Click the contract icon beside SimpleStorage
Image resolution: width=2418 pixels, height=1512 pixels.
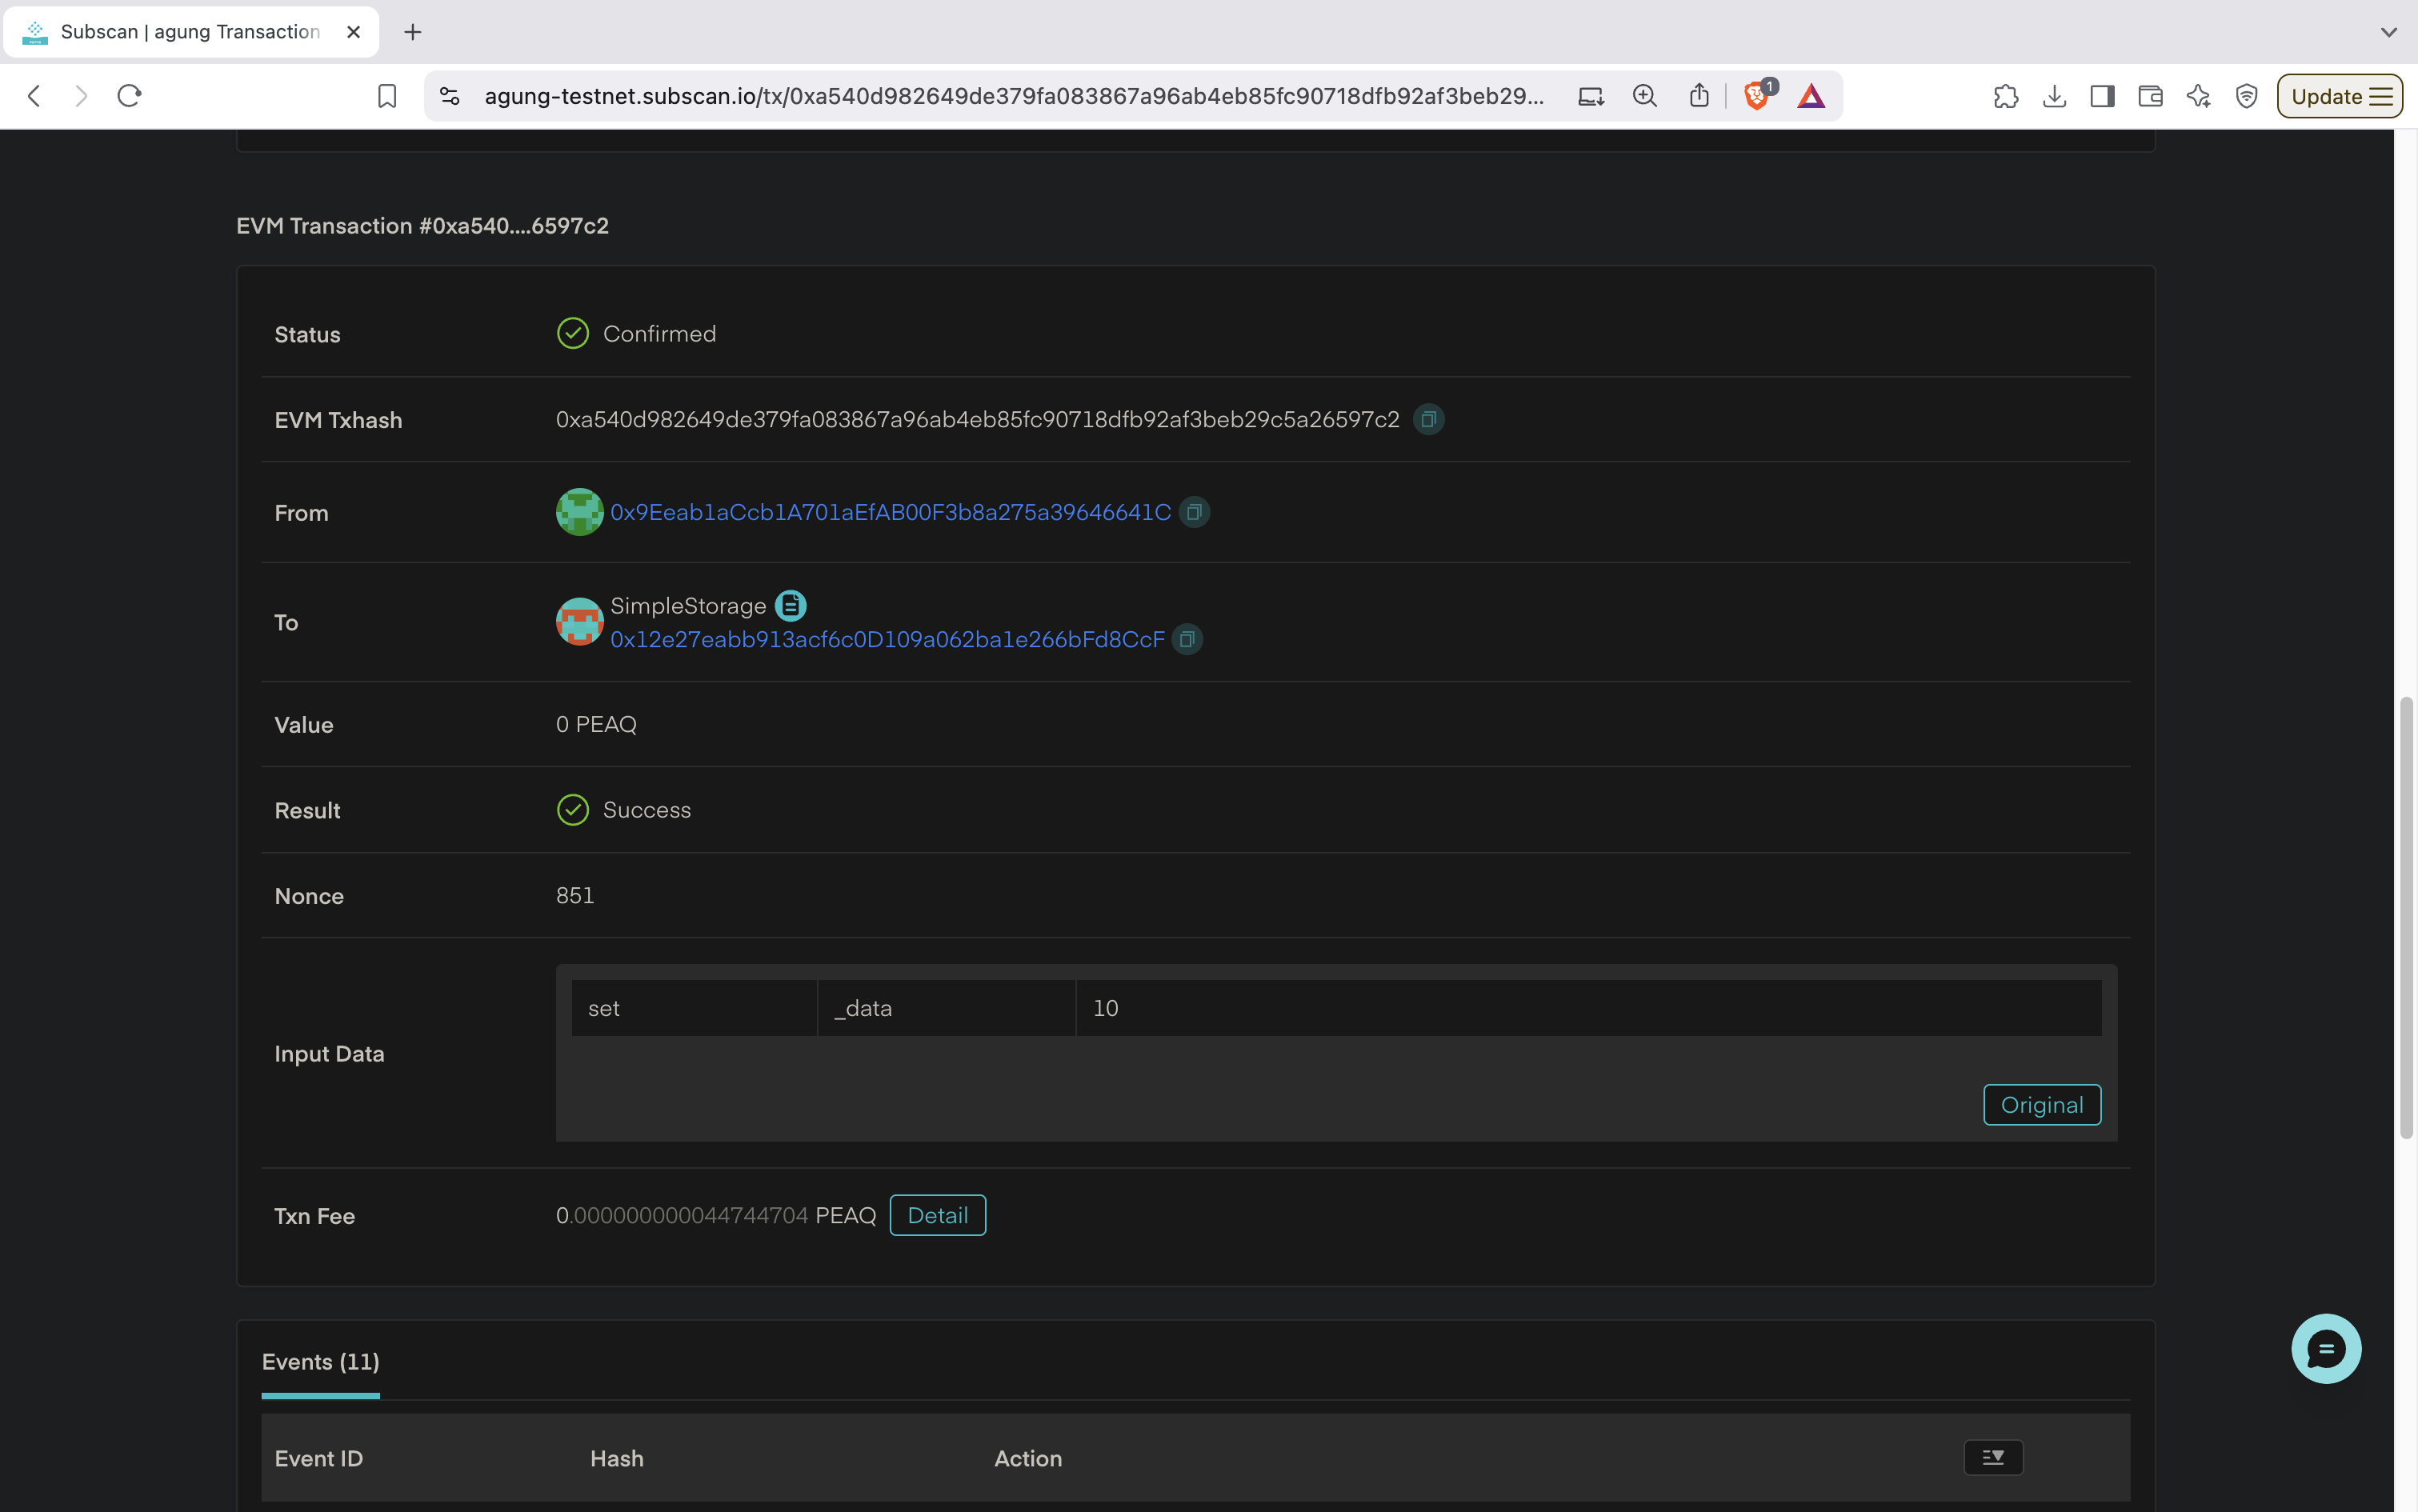tap(790, 605)
